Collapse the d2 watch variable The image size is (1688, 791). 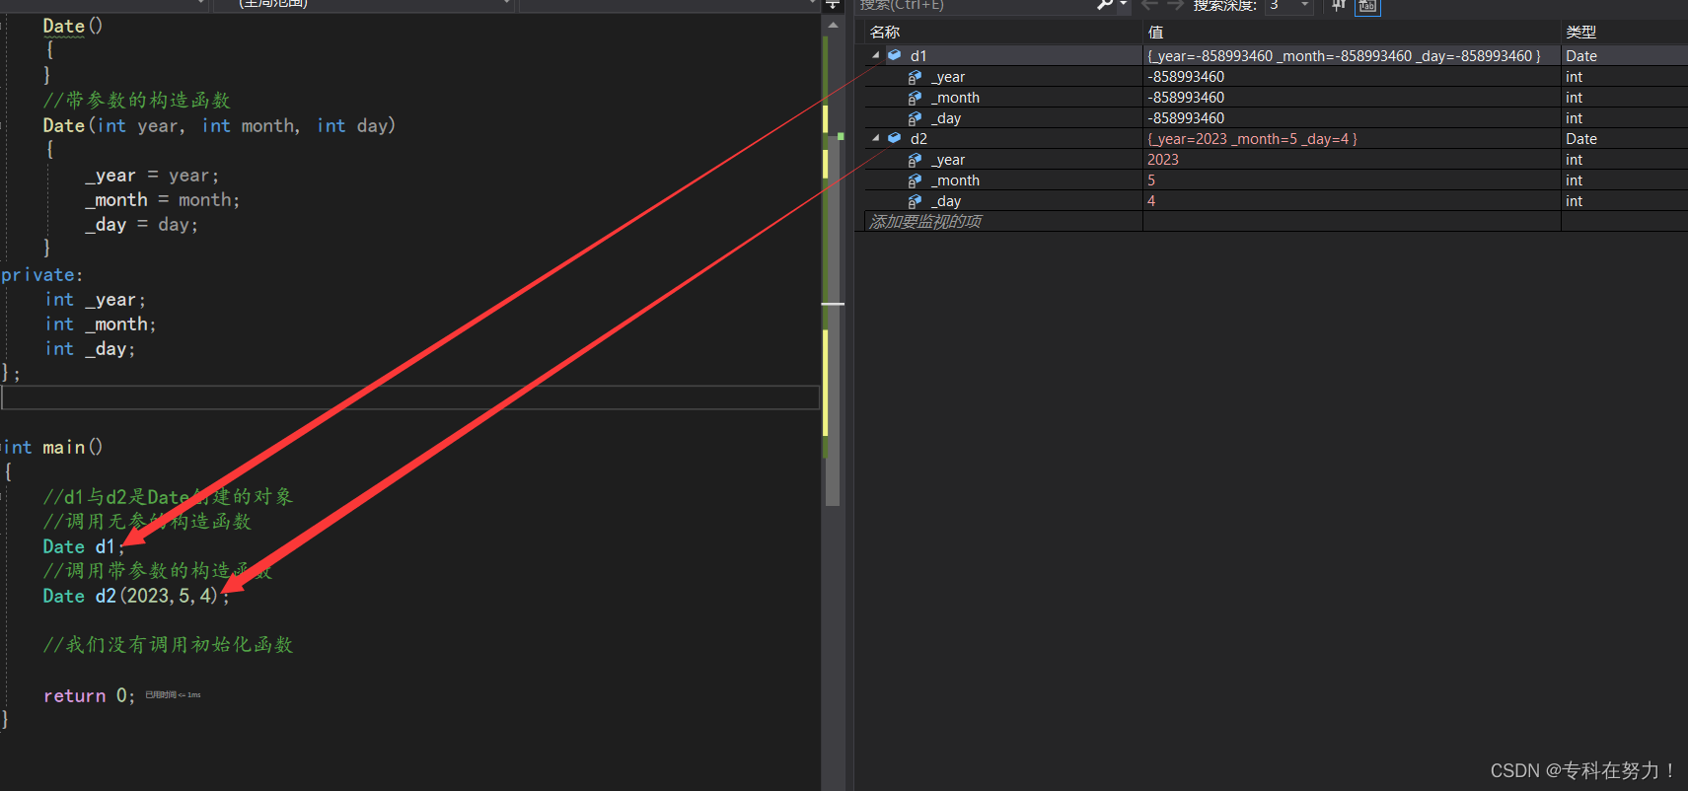tap(876, 138)
